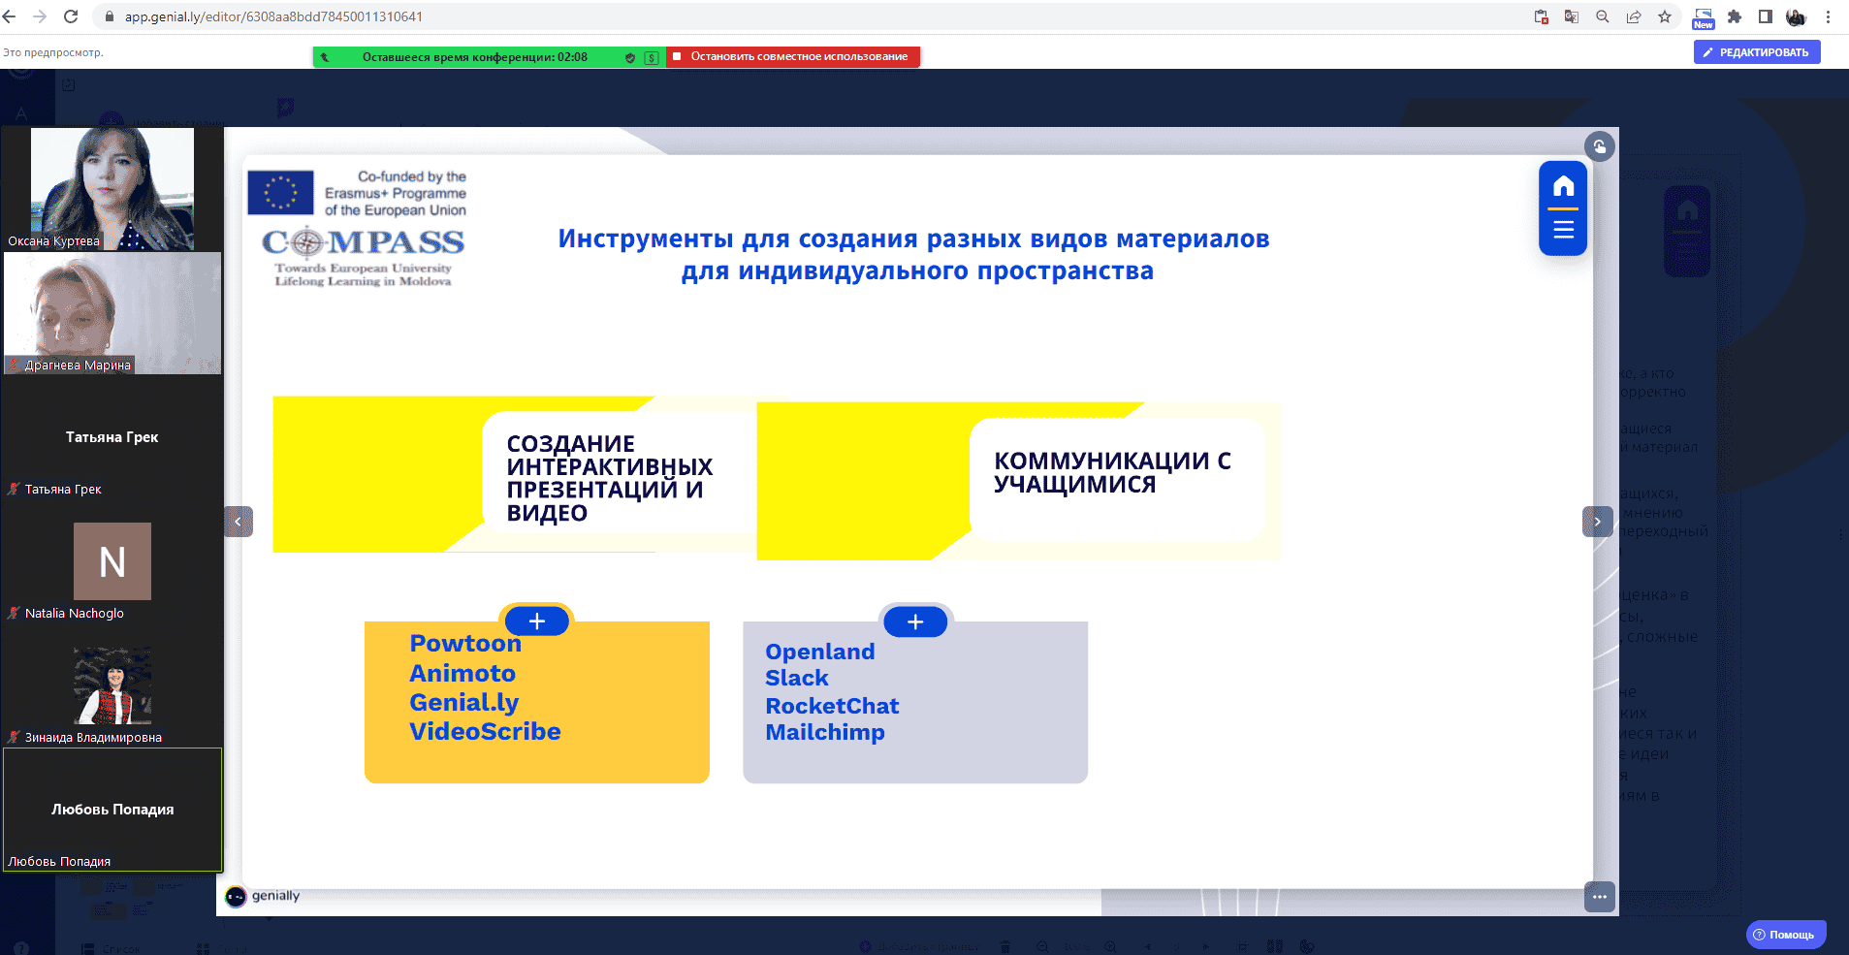Screen dimensions: 1849x955
Task: Bookmark page with star icon
Action: click(x=1665, y=16)
